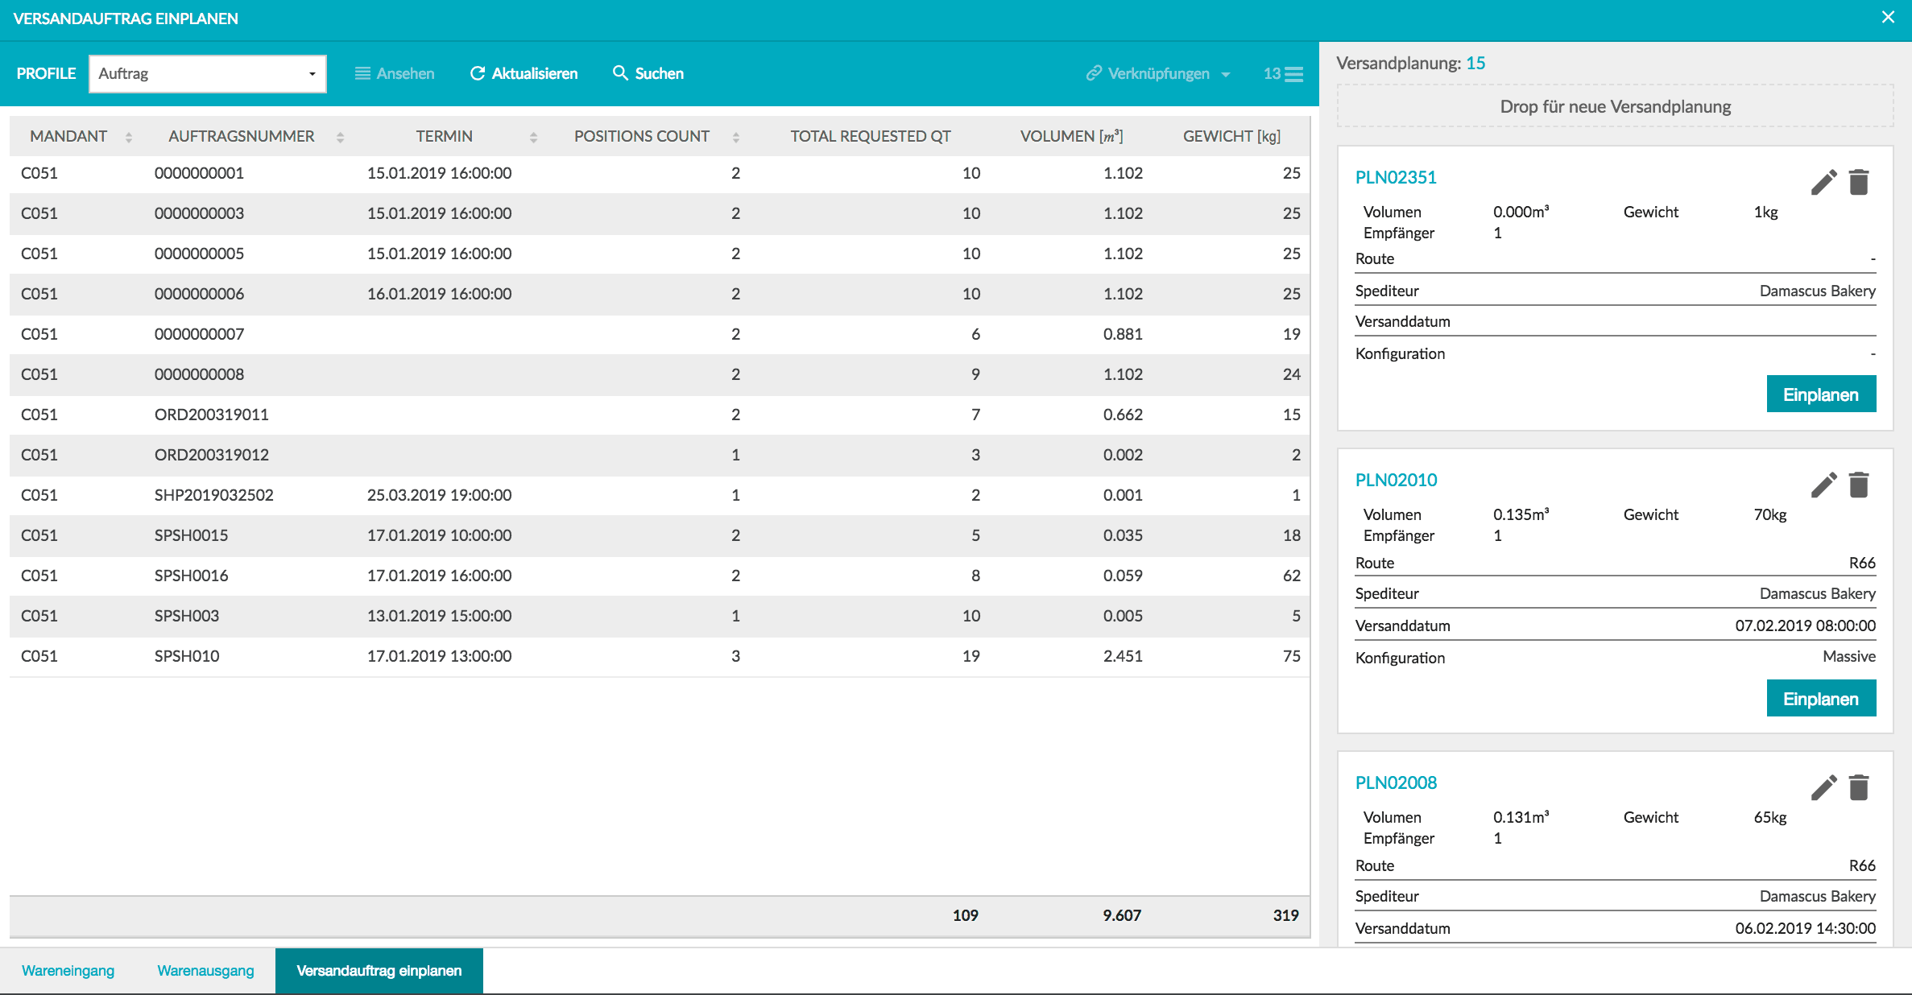Close the Versandauftrag einplanen dialog
Screen dimensions: 1912x995
(1888, 17)
